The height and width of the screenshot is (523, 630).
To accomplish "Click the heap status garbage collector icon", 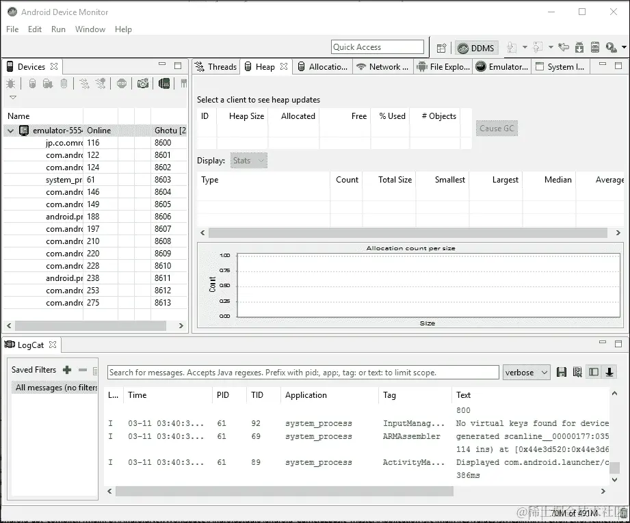I will [624, 513].
